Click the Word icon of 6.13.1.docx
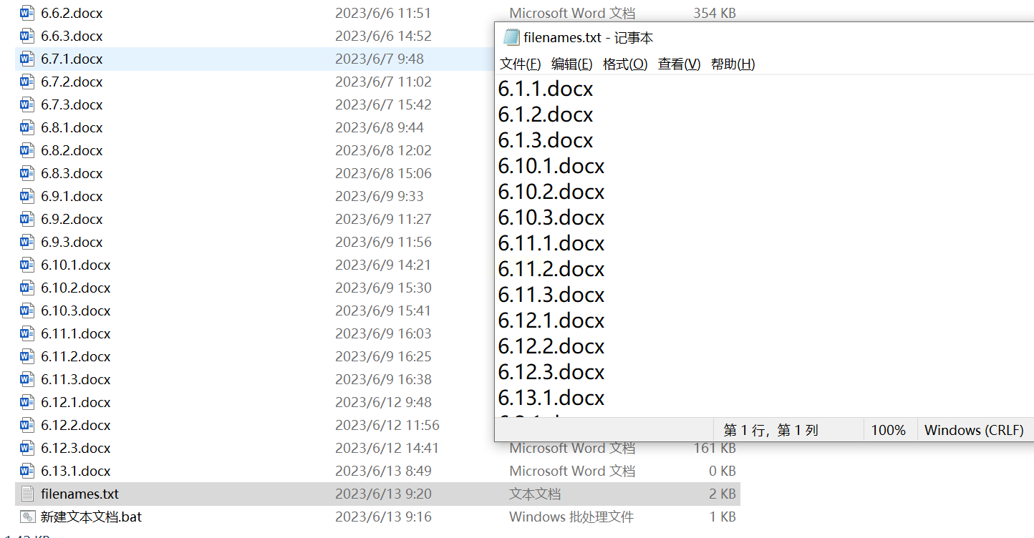The height and width of the screenshot is (538, 1034). click(x=27, y=471)
